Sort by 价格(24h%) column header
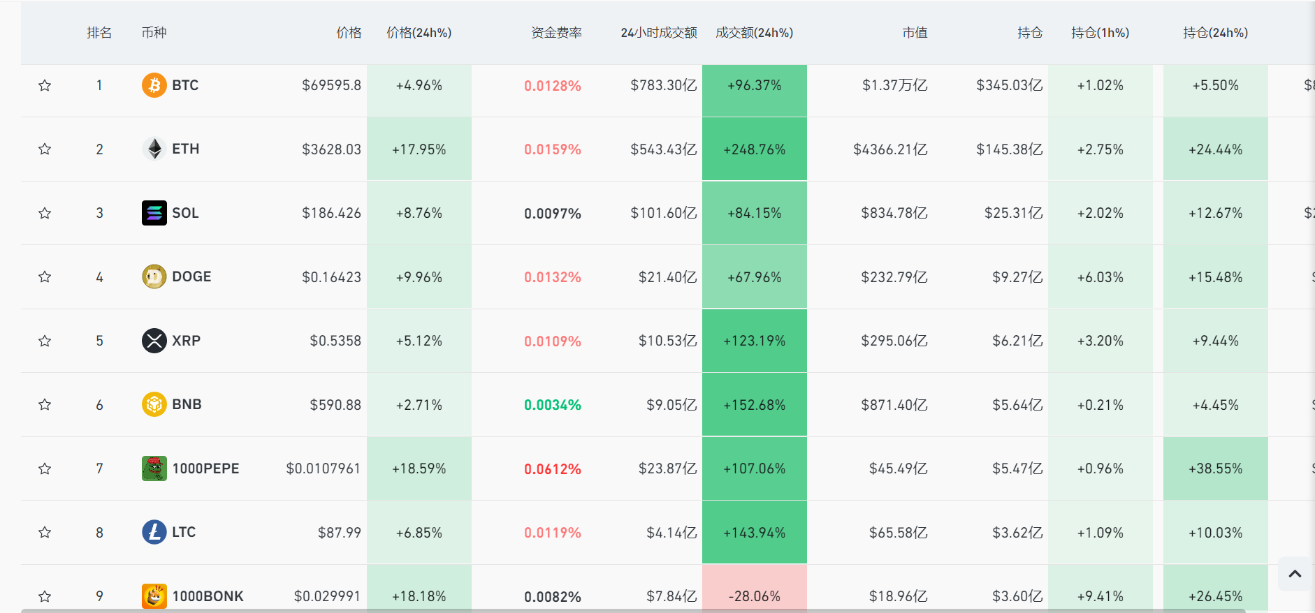1315x613 pixels. (x=419, y=33)
